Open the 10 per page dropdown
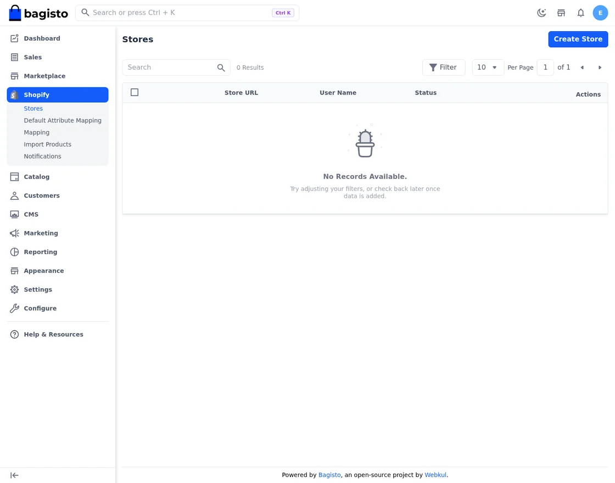 pyautogui.click(x=488, y=68)
